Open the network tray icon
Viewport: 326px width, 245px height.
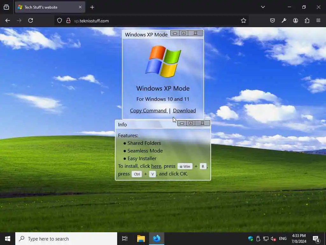point(266,239)
